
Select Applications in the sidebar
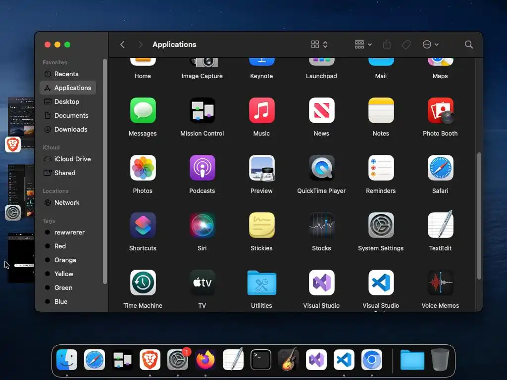(67, 88)
